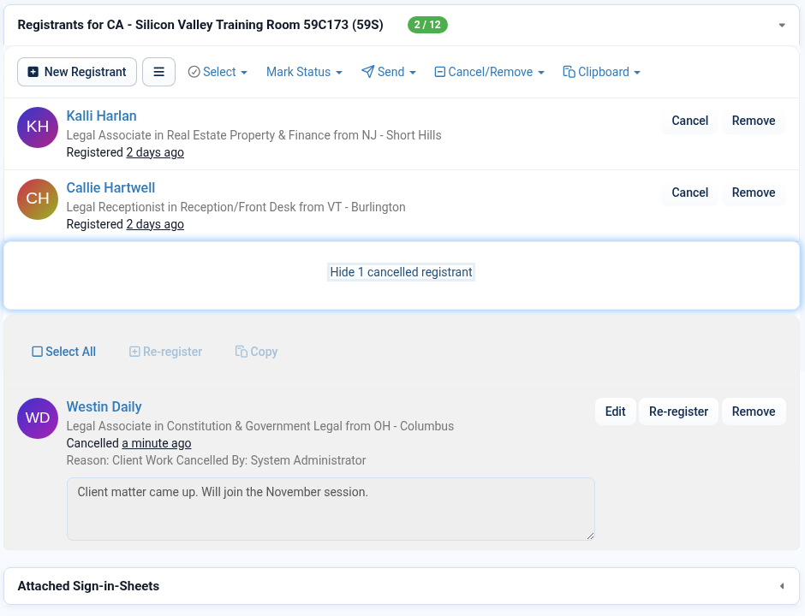The height and width of the screenshot is (616, 805).
Task: Open the Send dropdown menu
Action: [x=389, y=72]
